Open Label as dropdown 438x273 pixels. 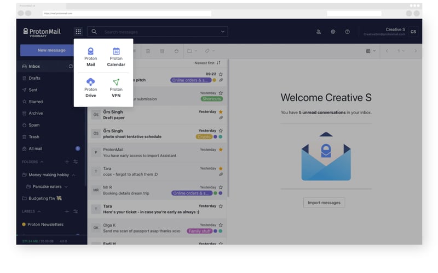point(210,51)
